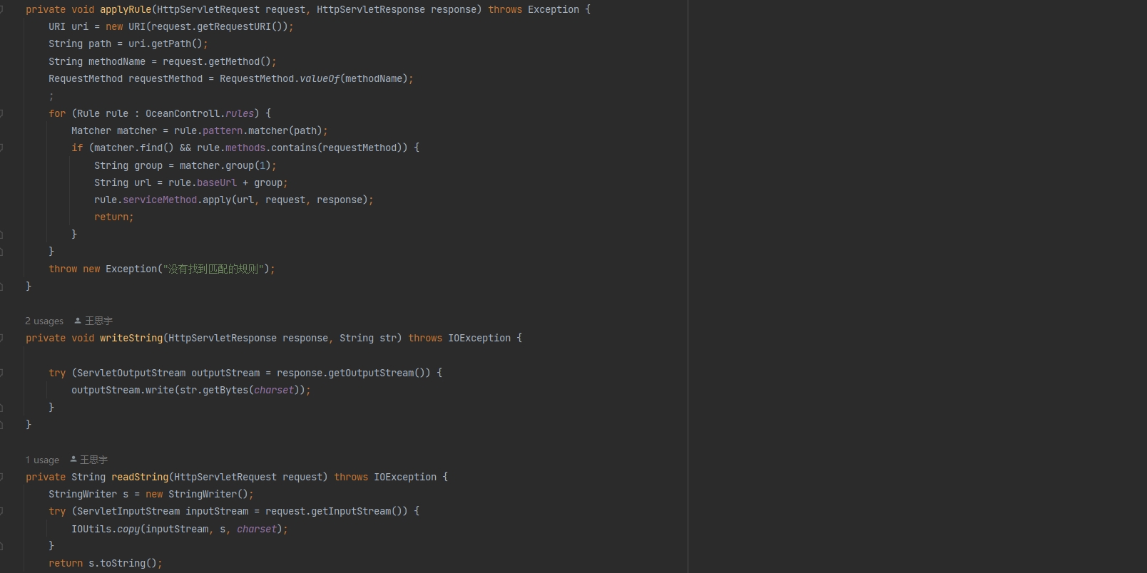Click the italic rules field reference
This screenshot has height=573, width=1147.
point(240,113)
